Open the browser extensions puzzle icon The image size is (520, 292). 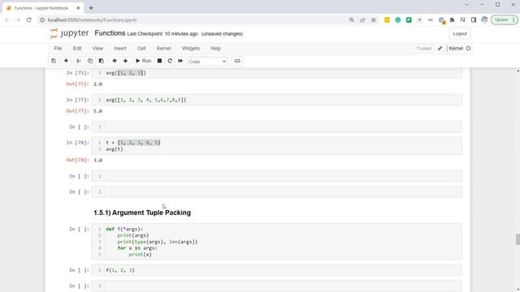(x=452, y=19)
